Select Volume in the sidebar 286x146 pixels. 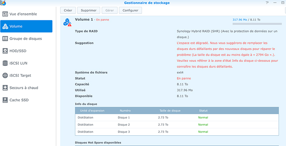tap(26, 26)
